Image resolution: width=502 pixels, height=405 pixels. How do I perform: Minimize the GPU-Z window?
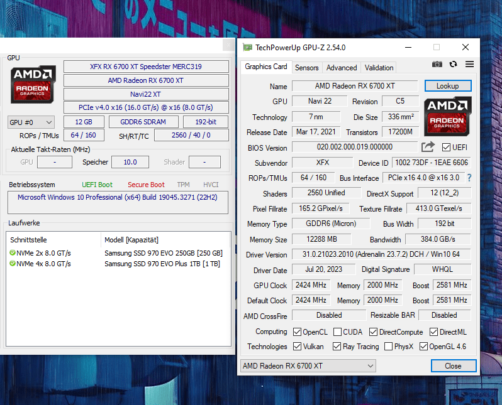click(x=408, y=47)
